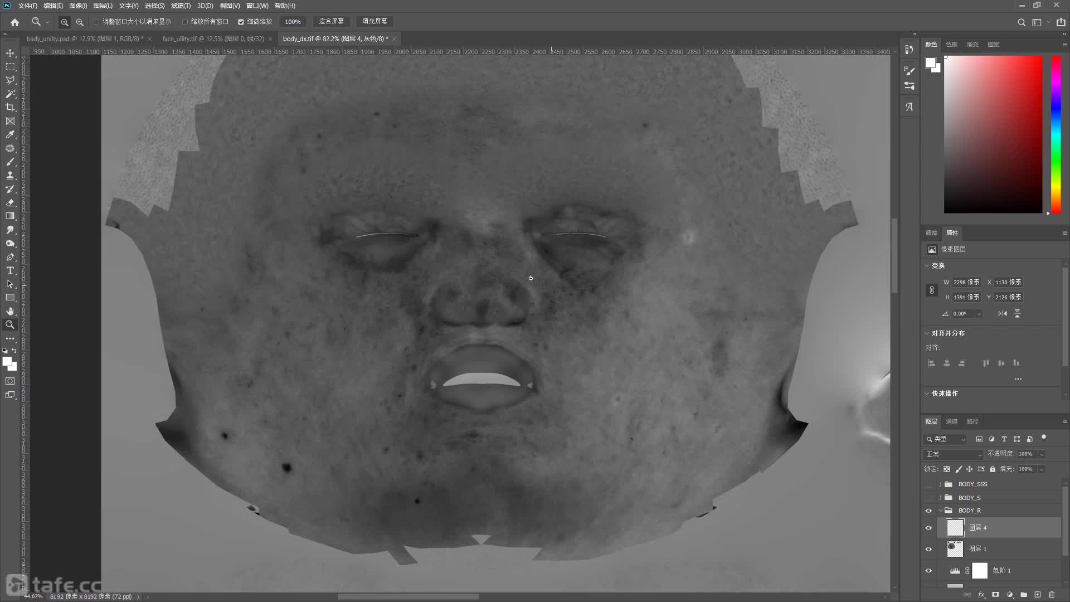
Task: Filter layers by type layers (T icon)
Action: (x=1004, y=439)
